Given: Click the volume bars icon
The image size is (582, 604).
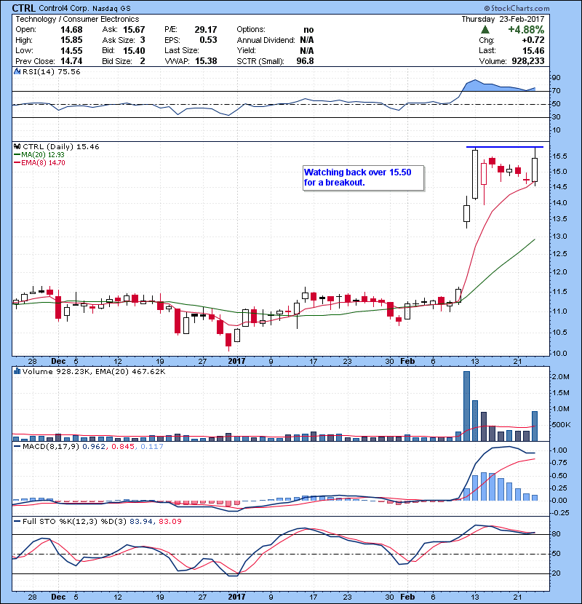Looking at the screenshot, I should point(17,371).
